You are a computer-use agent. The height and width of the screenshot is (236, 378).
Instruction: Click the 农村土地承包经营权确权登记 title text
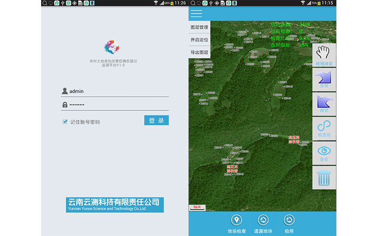coord(113,61)
